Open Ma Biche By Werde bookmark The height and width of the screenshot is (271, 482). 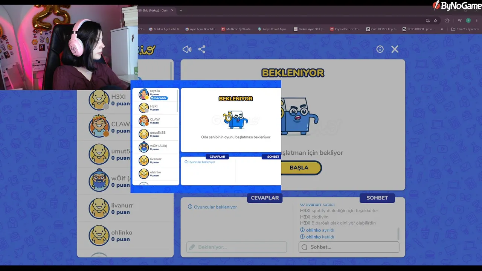pyautogui.click(x=237, y=29)
